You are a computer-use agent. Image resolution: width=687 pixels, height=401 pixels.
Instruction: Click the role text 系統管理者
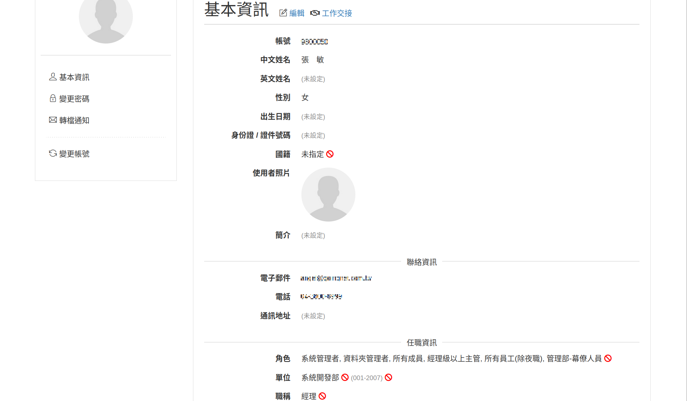320,359
